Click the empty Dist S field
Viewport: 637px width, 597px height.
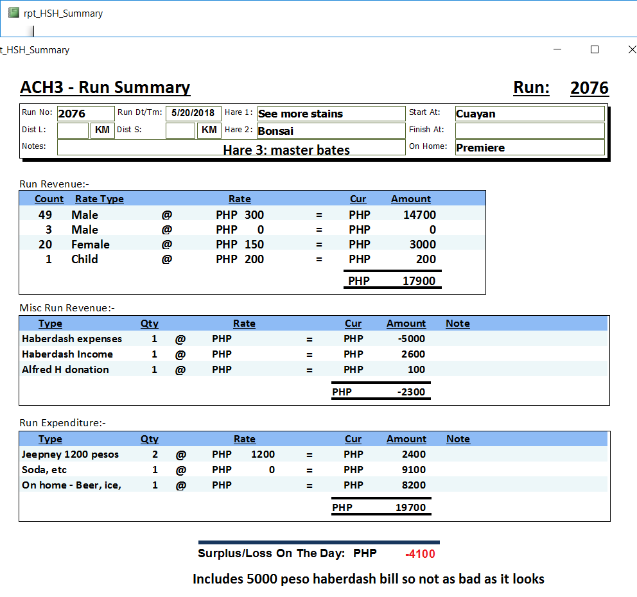(180, 130)
